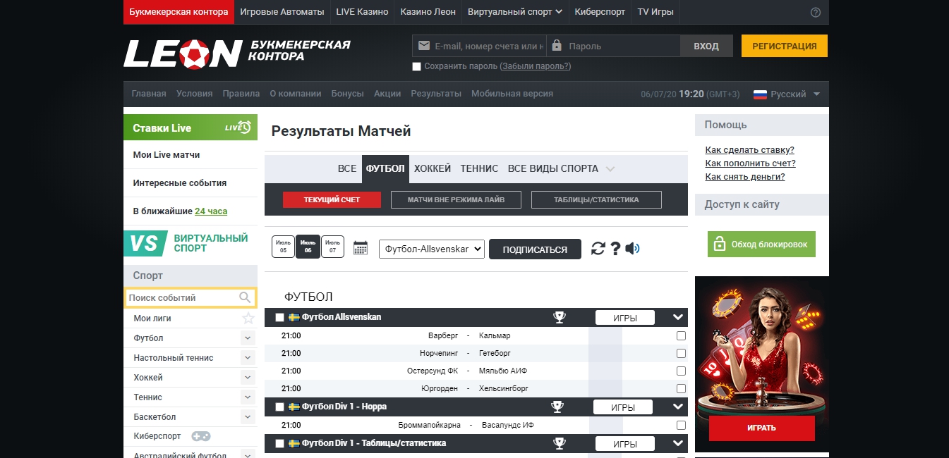Click trophy icon in Футбол Allsvenskan row
Image resolution: width=949 pixels, height=458 pixels.
[x=560, y=317]
